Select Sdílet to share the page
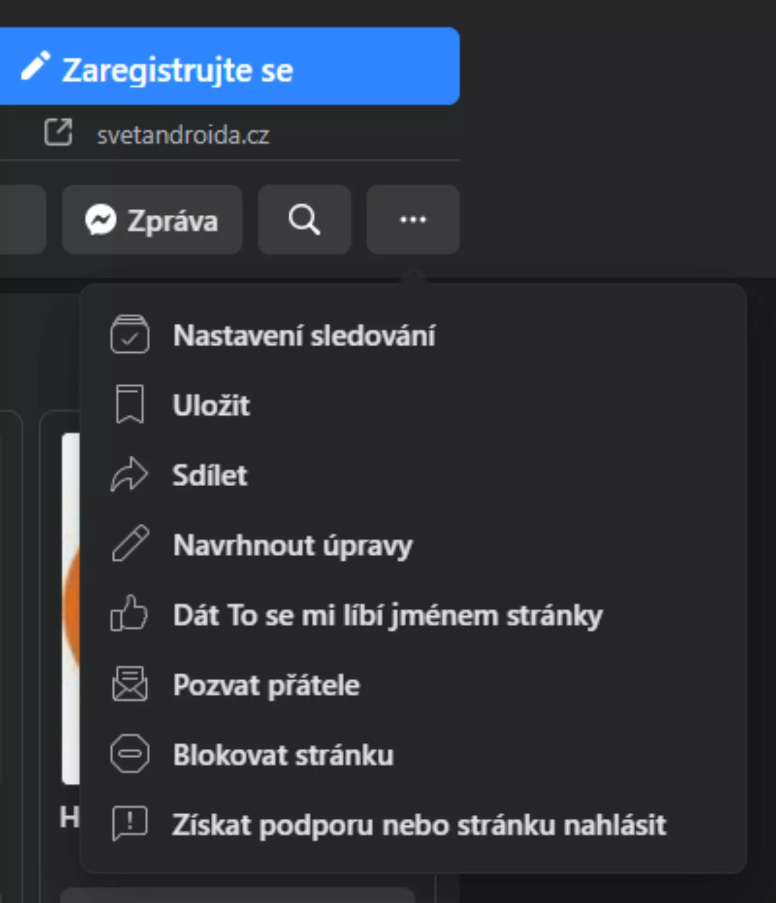Screen dimensions: 776x903 tap(413, 475)
